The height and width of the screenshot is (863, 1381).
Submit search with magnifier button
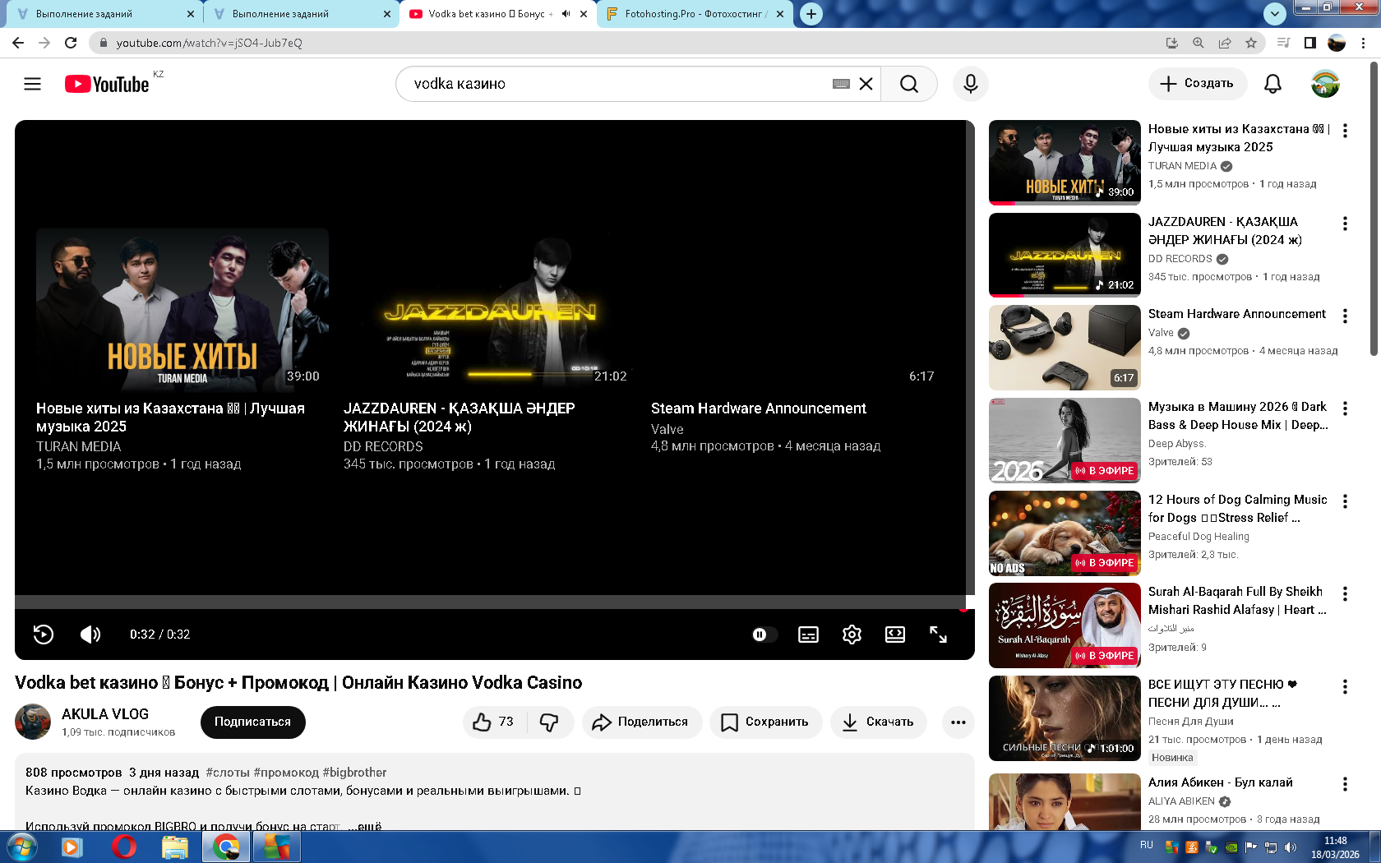[x=908, y=84]
